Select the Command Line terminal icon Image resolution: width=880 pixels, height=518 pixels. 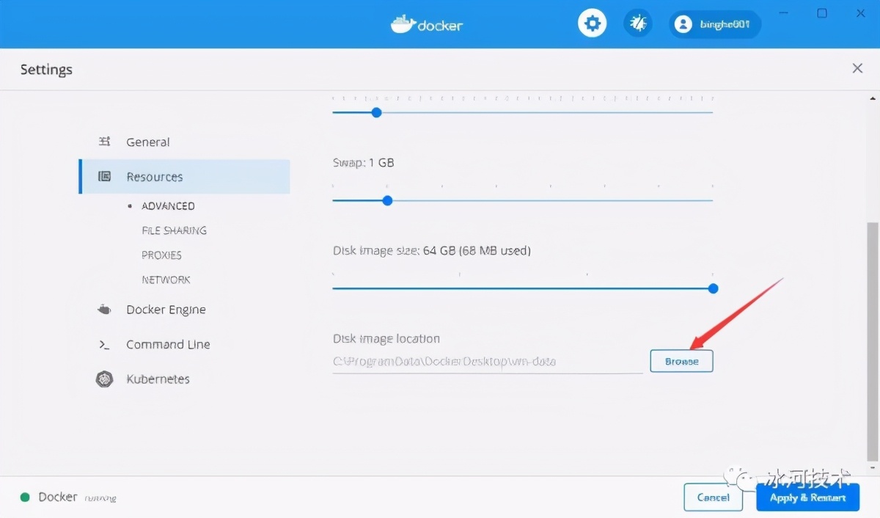(x=104, y=343)
